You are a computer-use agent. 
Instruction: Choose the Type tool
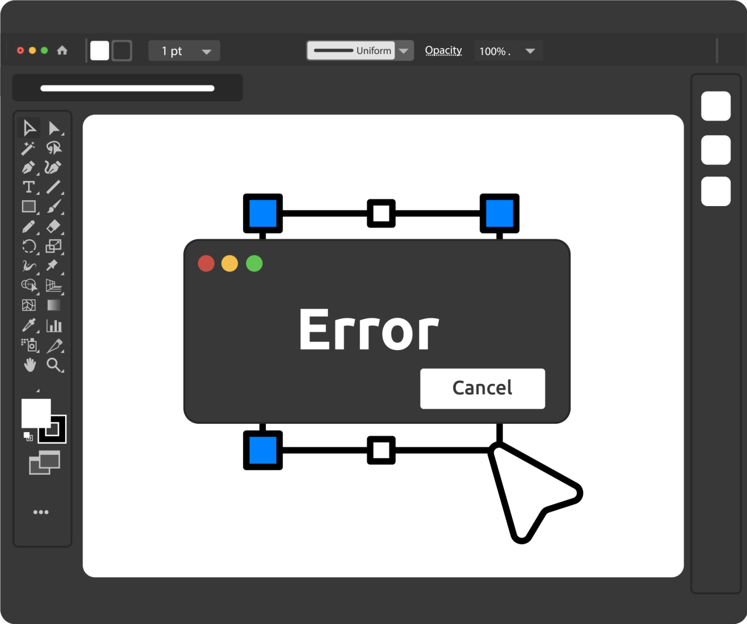coord(28,187)
